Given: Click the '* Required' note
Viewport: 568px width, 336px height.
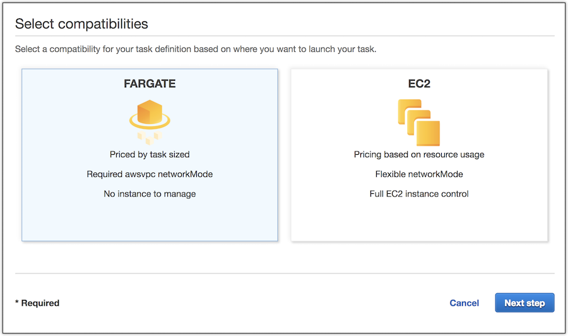Looking at the screenshot, I should pos(37,303).
